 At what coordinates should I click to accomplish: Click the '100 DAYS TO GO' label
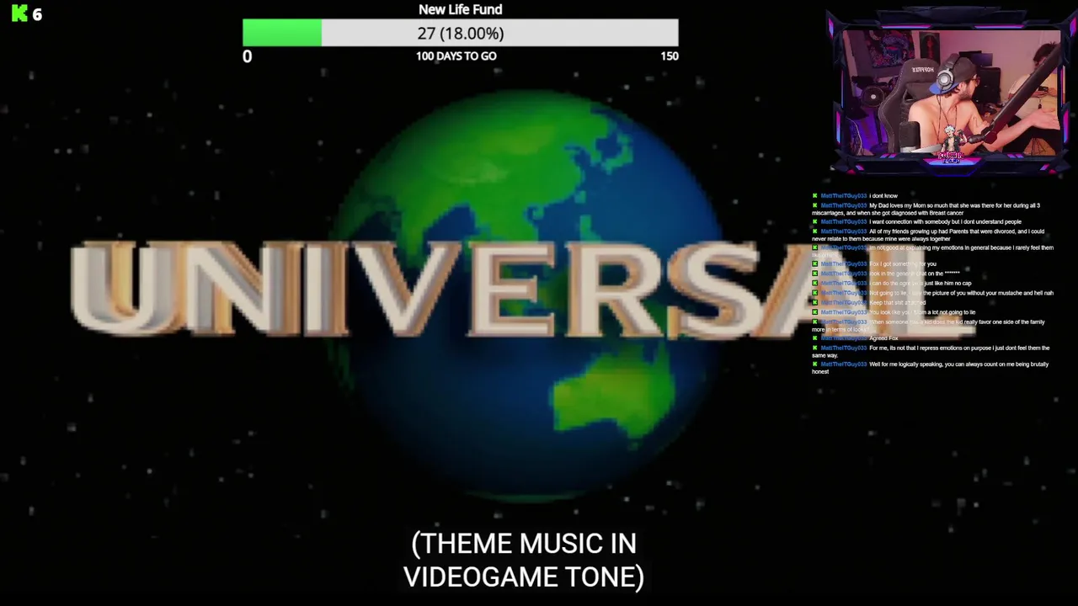(456, 56)
